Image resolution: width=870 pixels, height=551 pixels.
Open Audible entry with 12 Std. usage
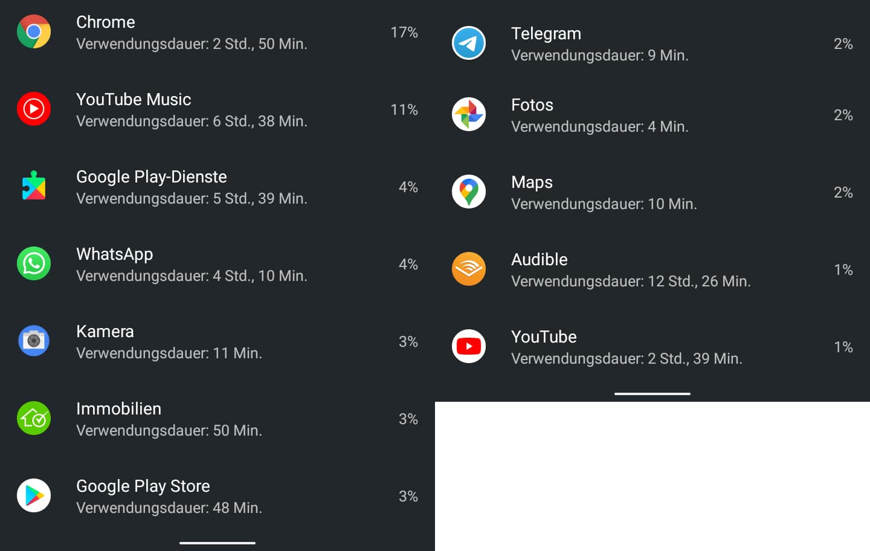652,269
